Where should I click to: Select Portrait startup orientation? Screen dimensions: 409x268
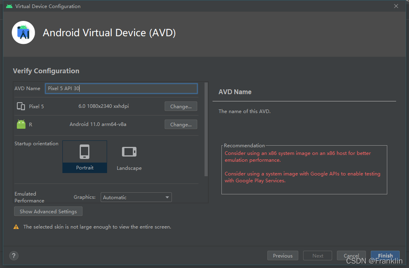[x=85, y=157]
